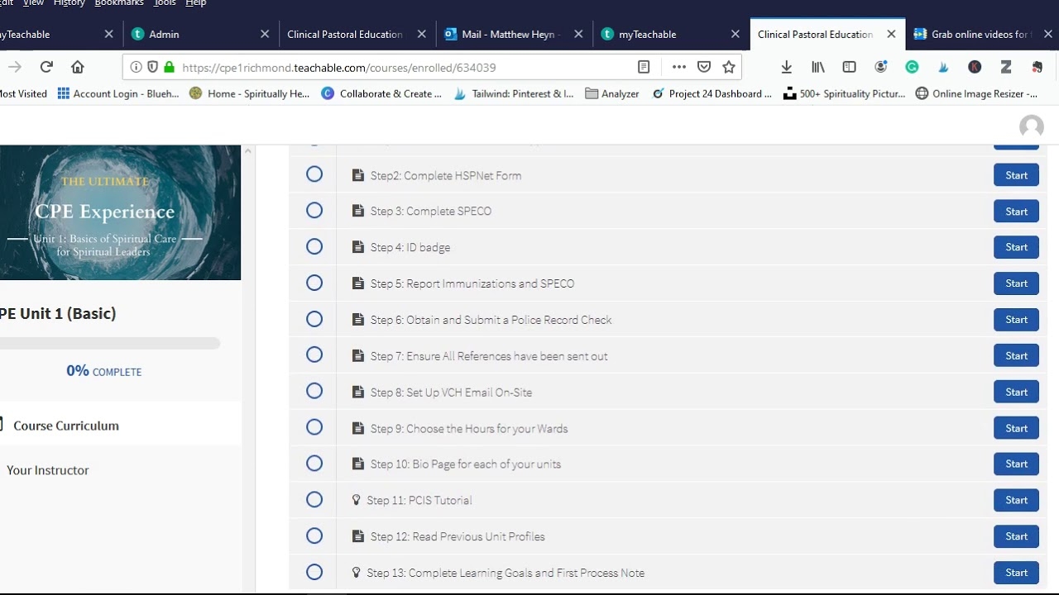Open Step 9: Choose the Hours for your Wards

coord(468,428)
